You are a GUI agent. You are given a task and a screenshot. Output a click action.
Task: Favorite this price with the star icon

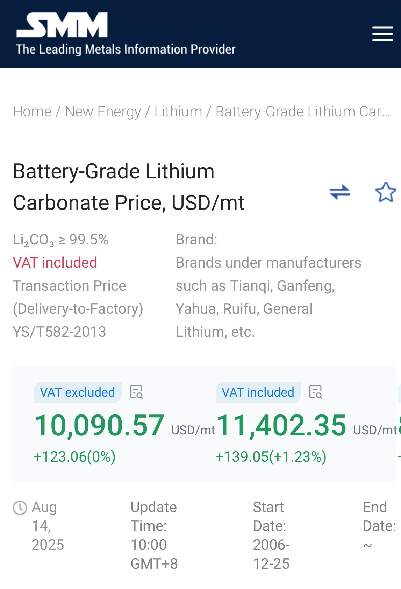click(386, 192)
